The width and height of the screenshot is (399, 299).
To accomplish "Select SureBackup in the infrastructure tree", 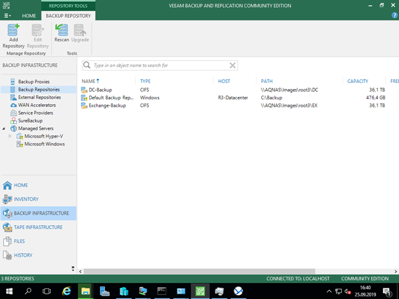I will [x=30, y=121].
